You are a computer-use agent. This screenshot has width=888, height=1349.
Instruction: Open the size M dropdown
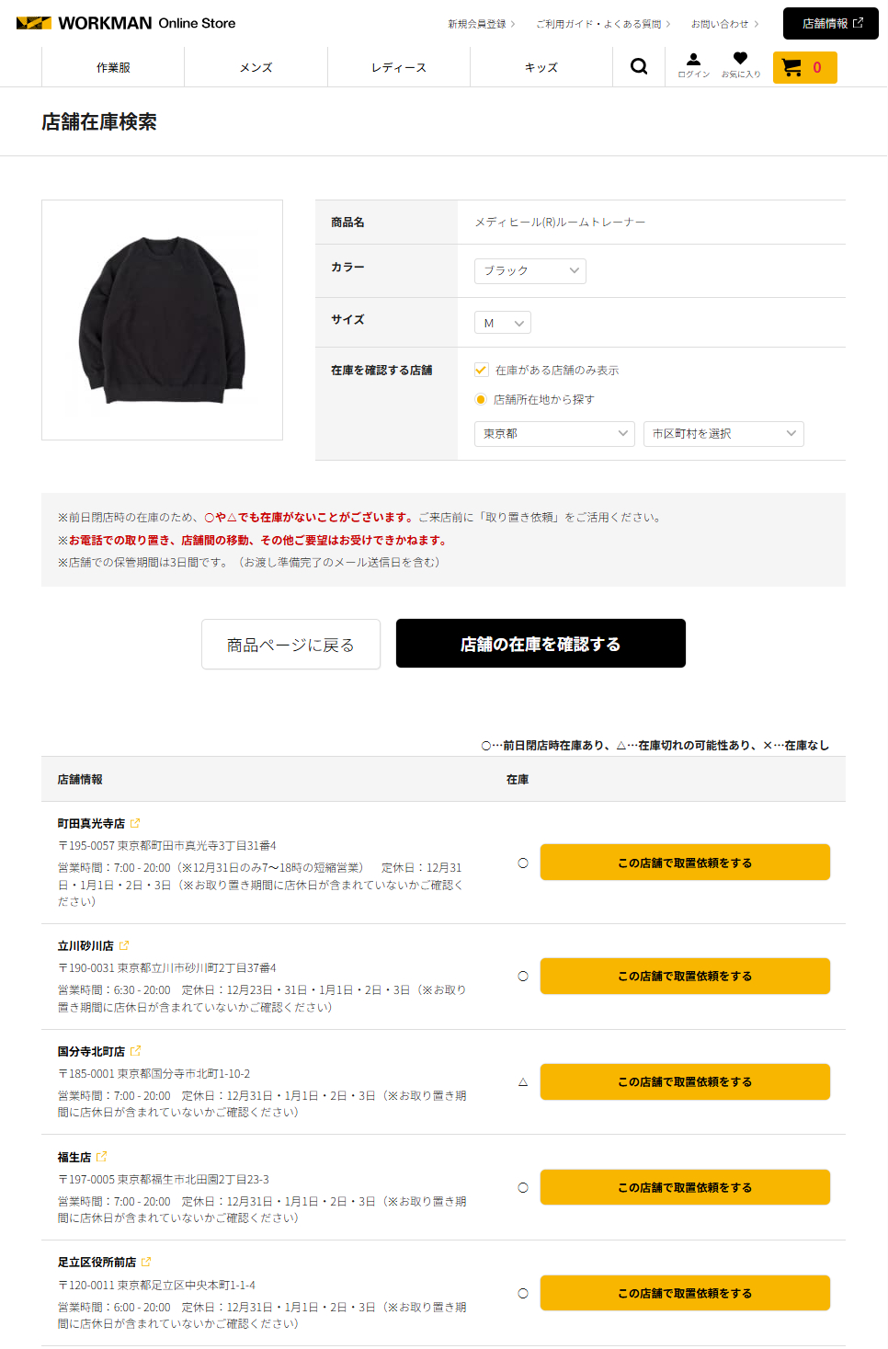click(x=503, y=323)
